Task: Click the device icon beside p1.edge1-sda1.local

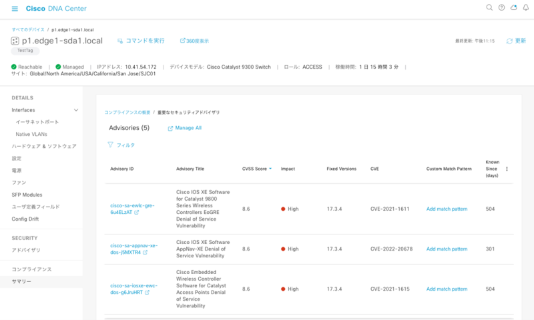Action: tap(15, 41)
